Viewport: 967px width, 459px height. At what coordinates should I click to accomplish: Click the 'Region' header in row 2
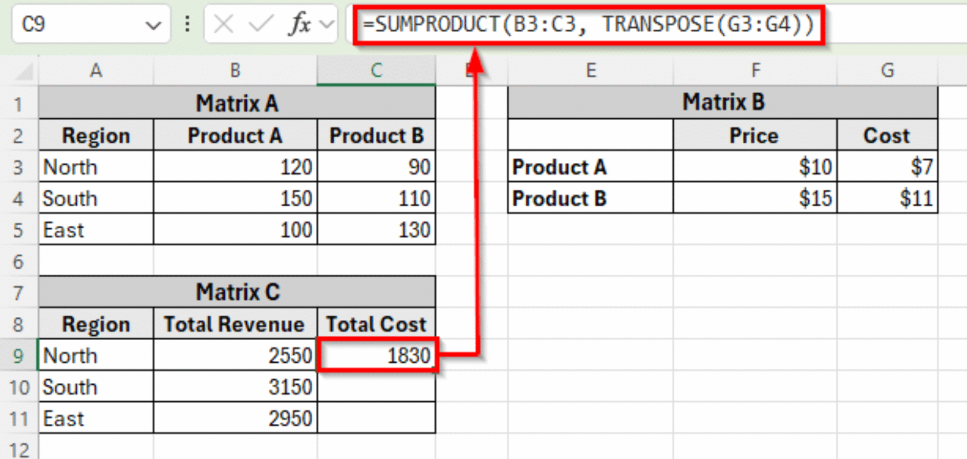click(x=96, y=135)
